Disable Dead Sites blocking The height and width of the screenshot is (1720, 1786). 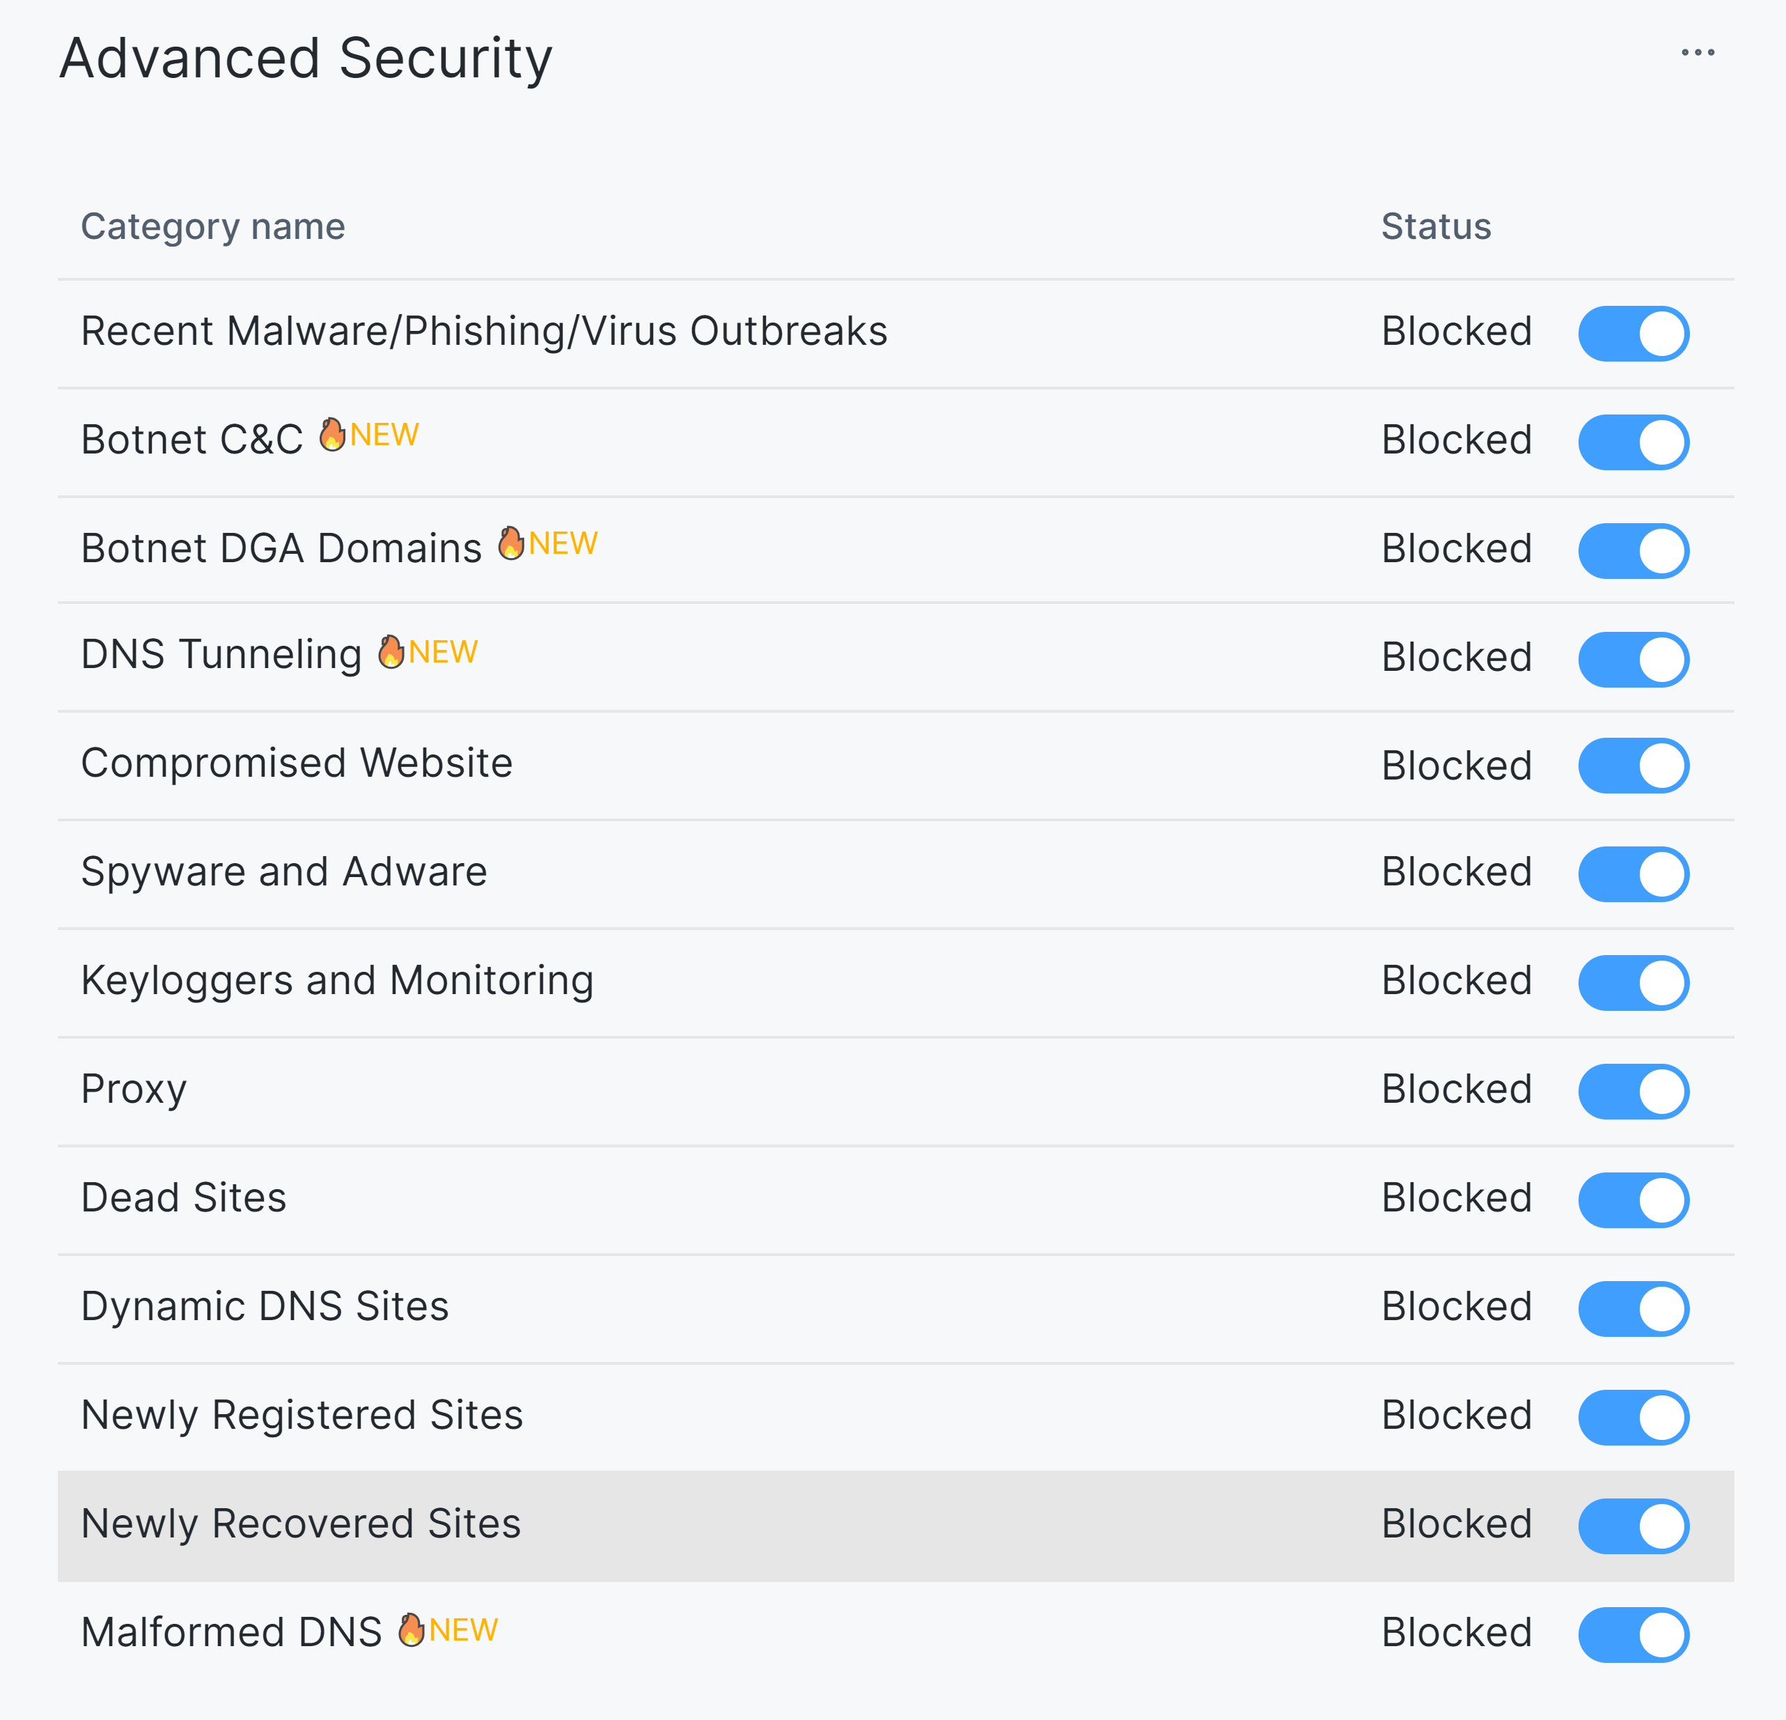(x=1634, y=1199)
